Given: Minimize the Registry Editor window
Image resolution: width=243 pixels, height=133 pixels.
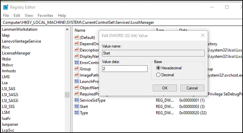Looking at the screenshot, I should [212, 7].
